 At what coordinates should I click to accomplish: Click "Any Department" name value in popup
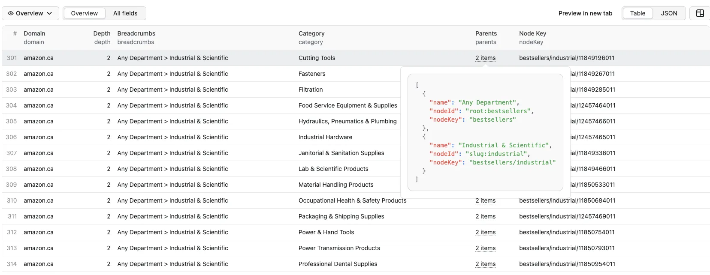[487, 102]
